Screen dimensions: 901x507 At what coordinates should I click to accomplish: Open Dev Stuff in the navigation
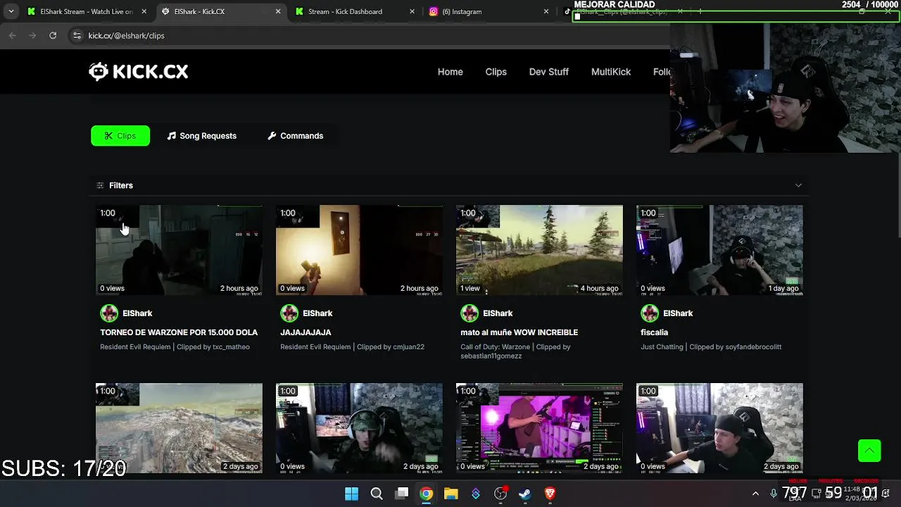click(549, 72)
